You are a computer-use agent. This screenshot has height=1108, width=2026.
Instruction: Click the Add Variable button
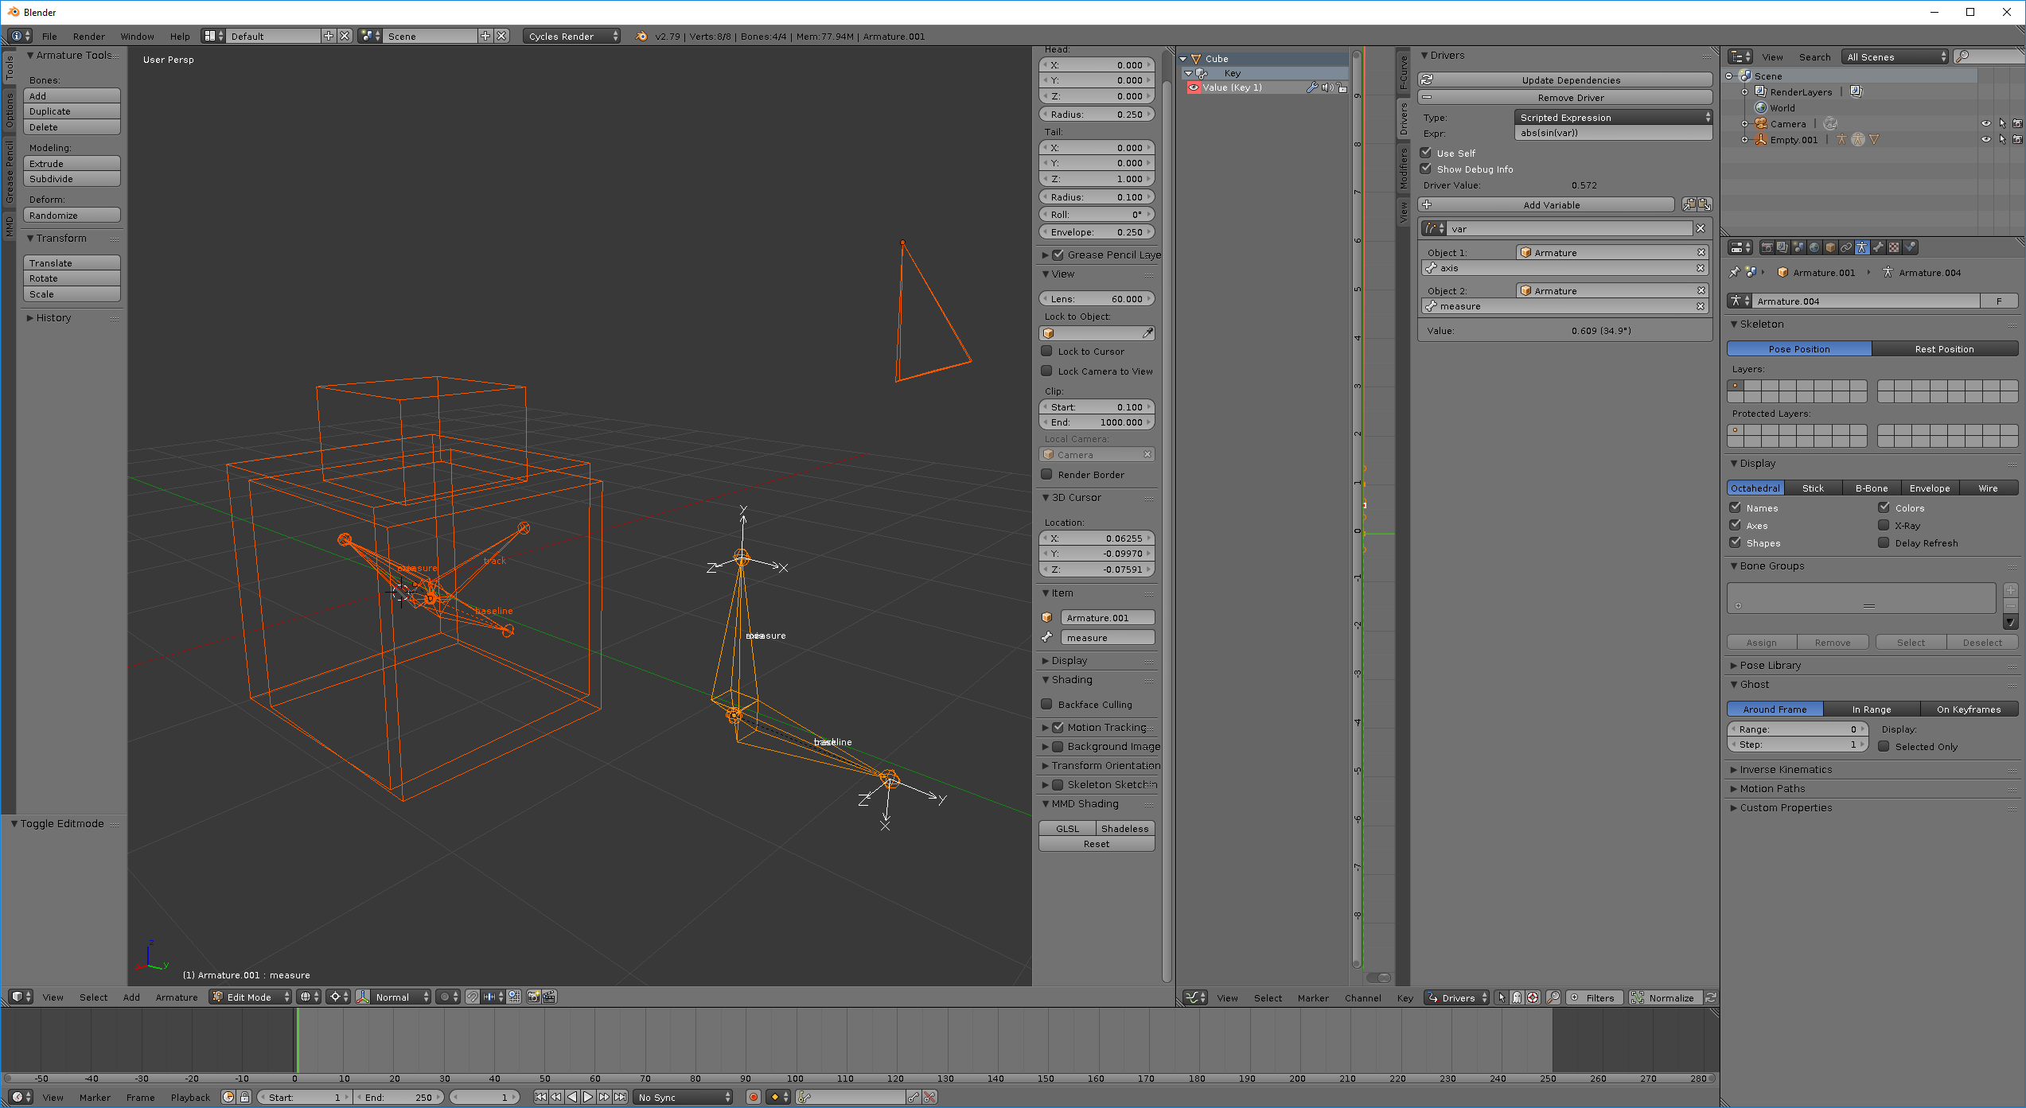[x=1547, y=204]
